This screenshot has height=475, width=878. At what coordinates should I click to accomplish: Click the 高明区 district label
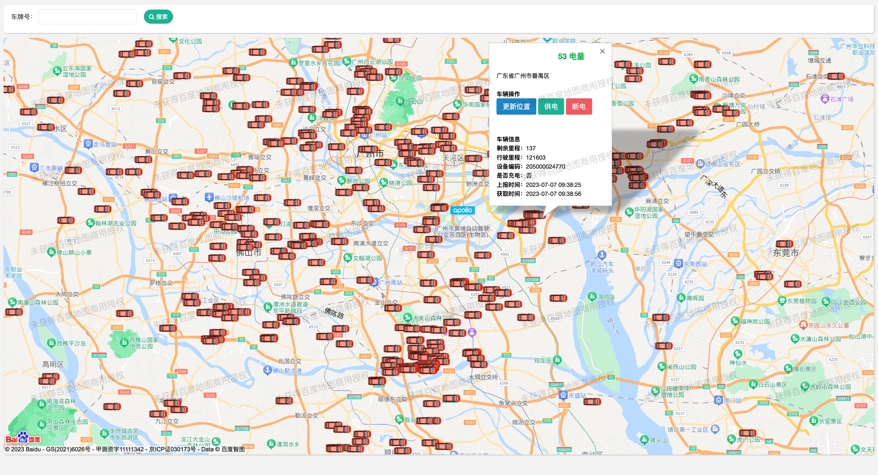pos(53,364)
